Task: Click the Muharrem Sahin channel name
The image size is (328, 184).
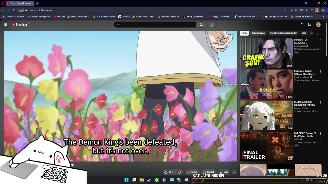Action: 301,108
